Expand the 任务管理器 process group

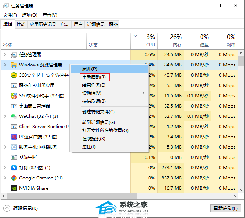[5, 54]
